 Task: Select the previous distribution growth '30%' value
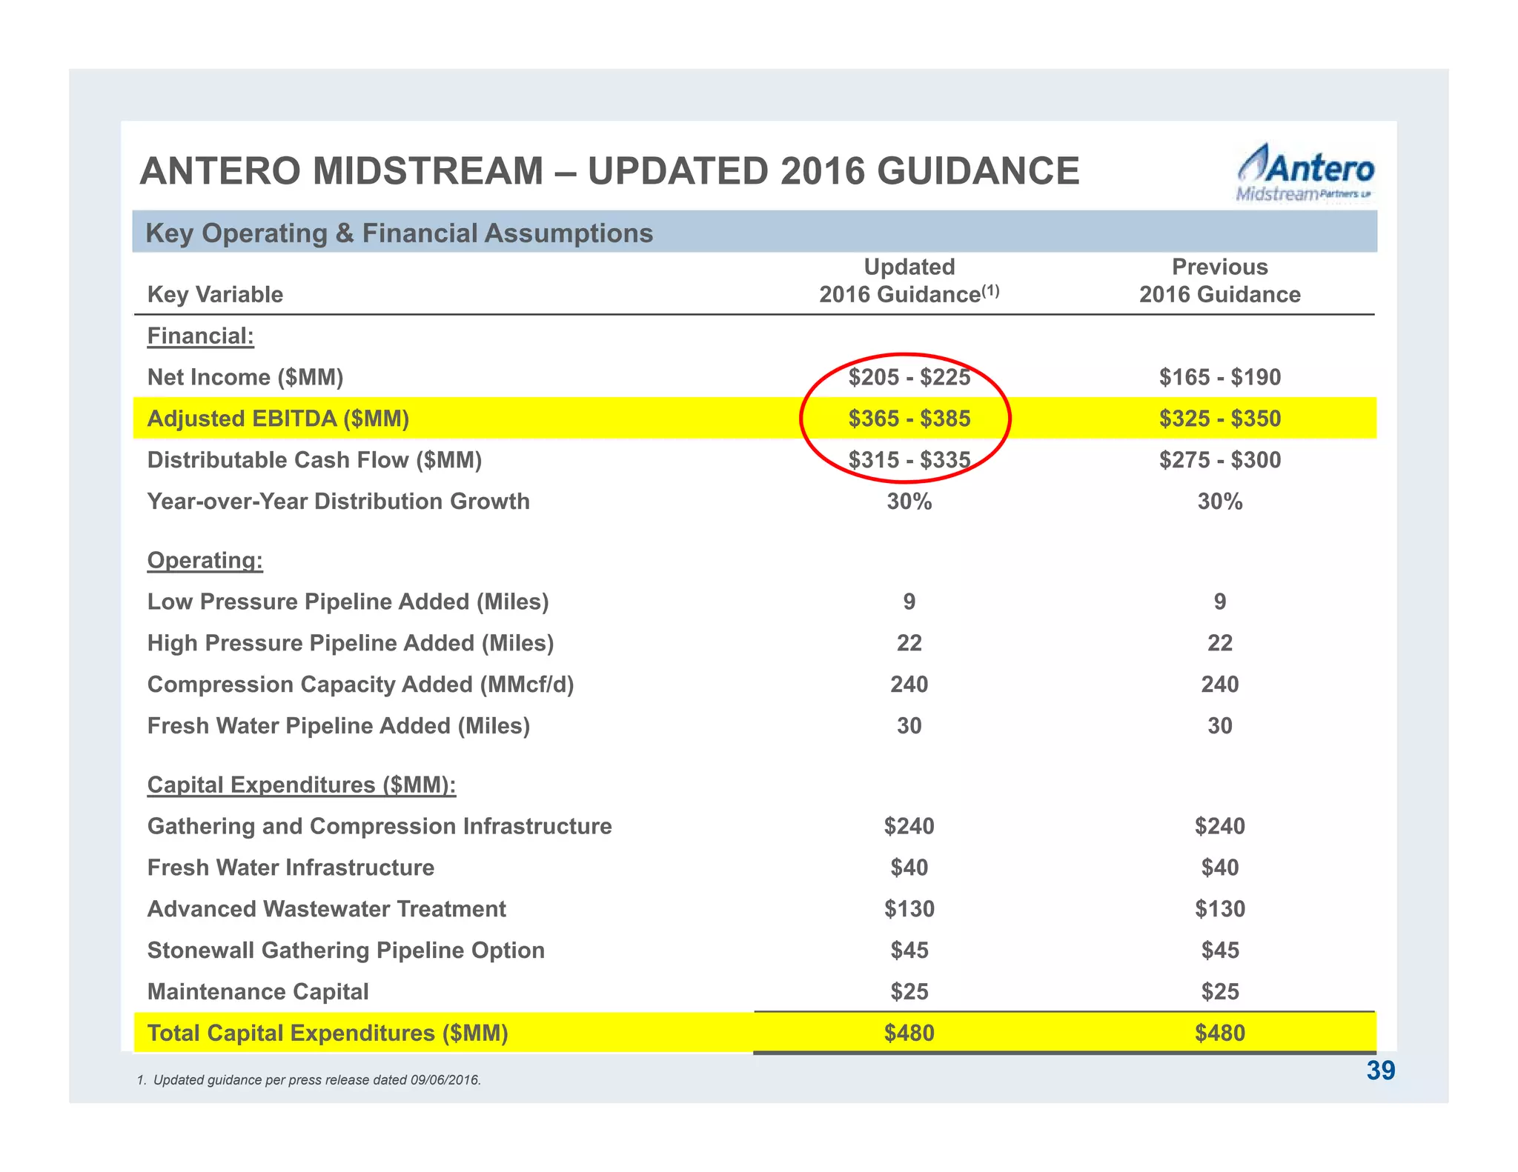click(1220, 502)
